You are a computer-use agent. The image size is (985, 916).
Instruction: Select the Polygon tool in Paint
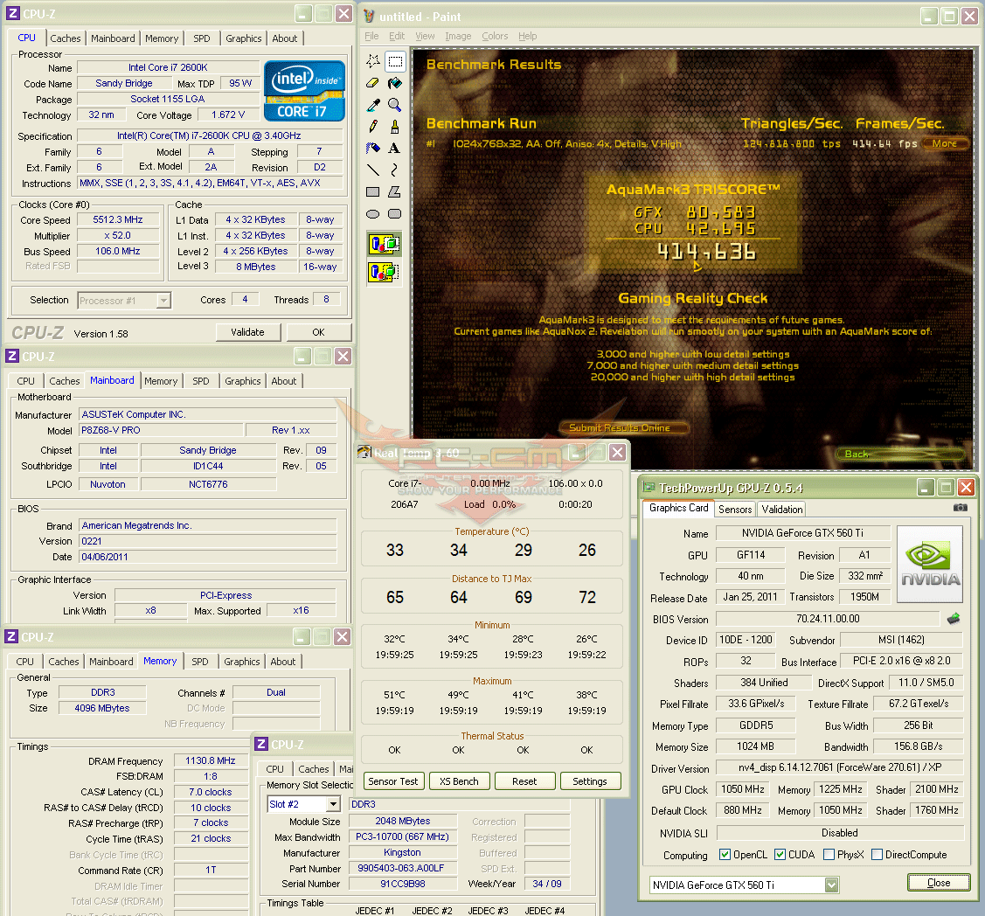click(x=395, y=191)
